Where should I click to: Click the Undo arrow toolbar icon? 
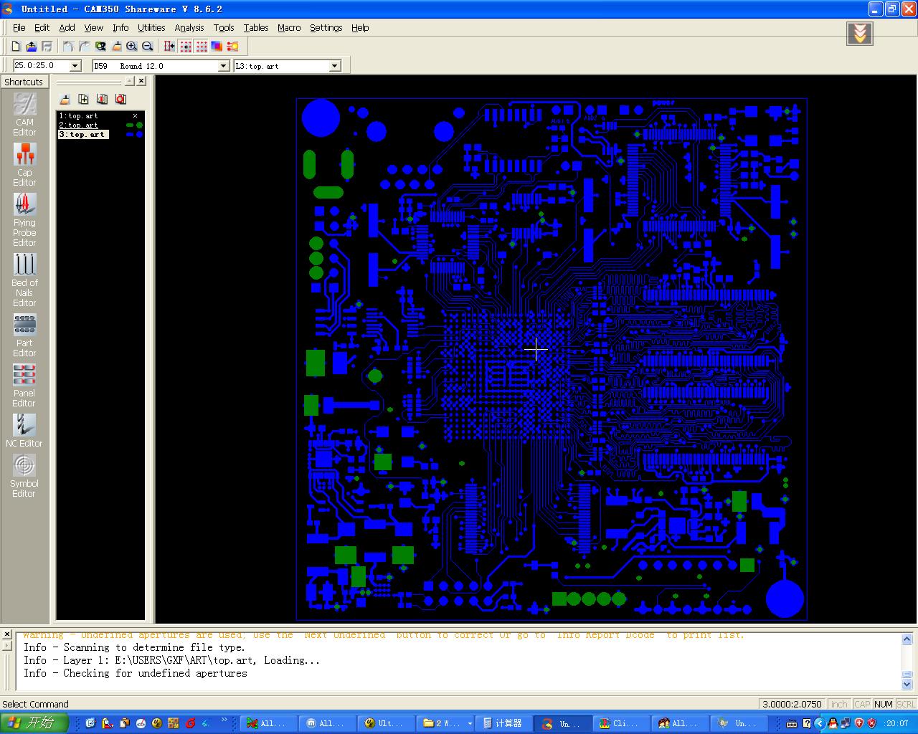tap(68, 46)
